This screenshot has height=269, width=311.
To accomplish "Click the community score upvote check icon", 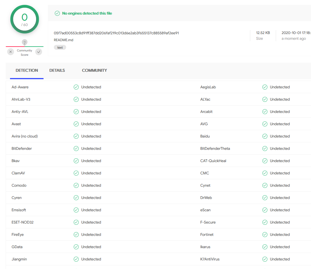I will 39,52.
